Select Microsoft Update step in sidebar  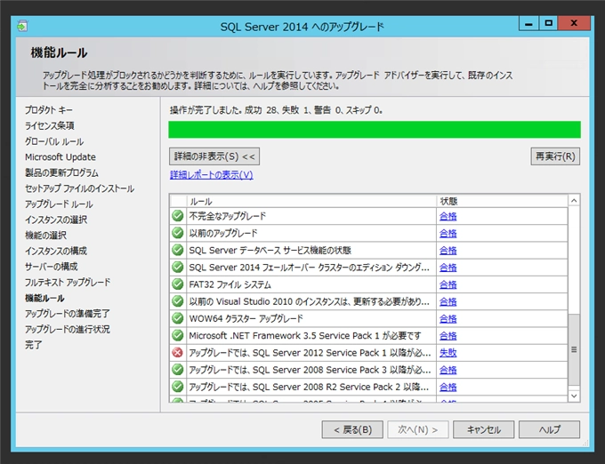pos(60,157)
